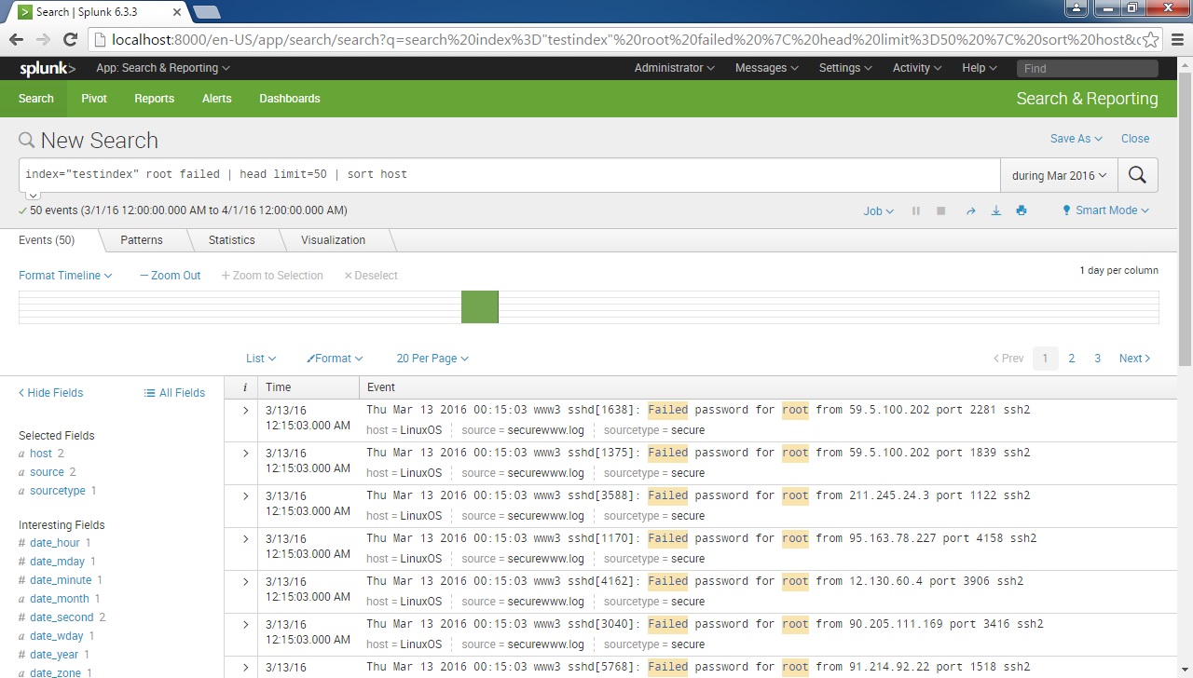Open field list with the All Fields icon
This screenshot has width=1193, height=678.
(x=174, y=392)
